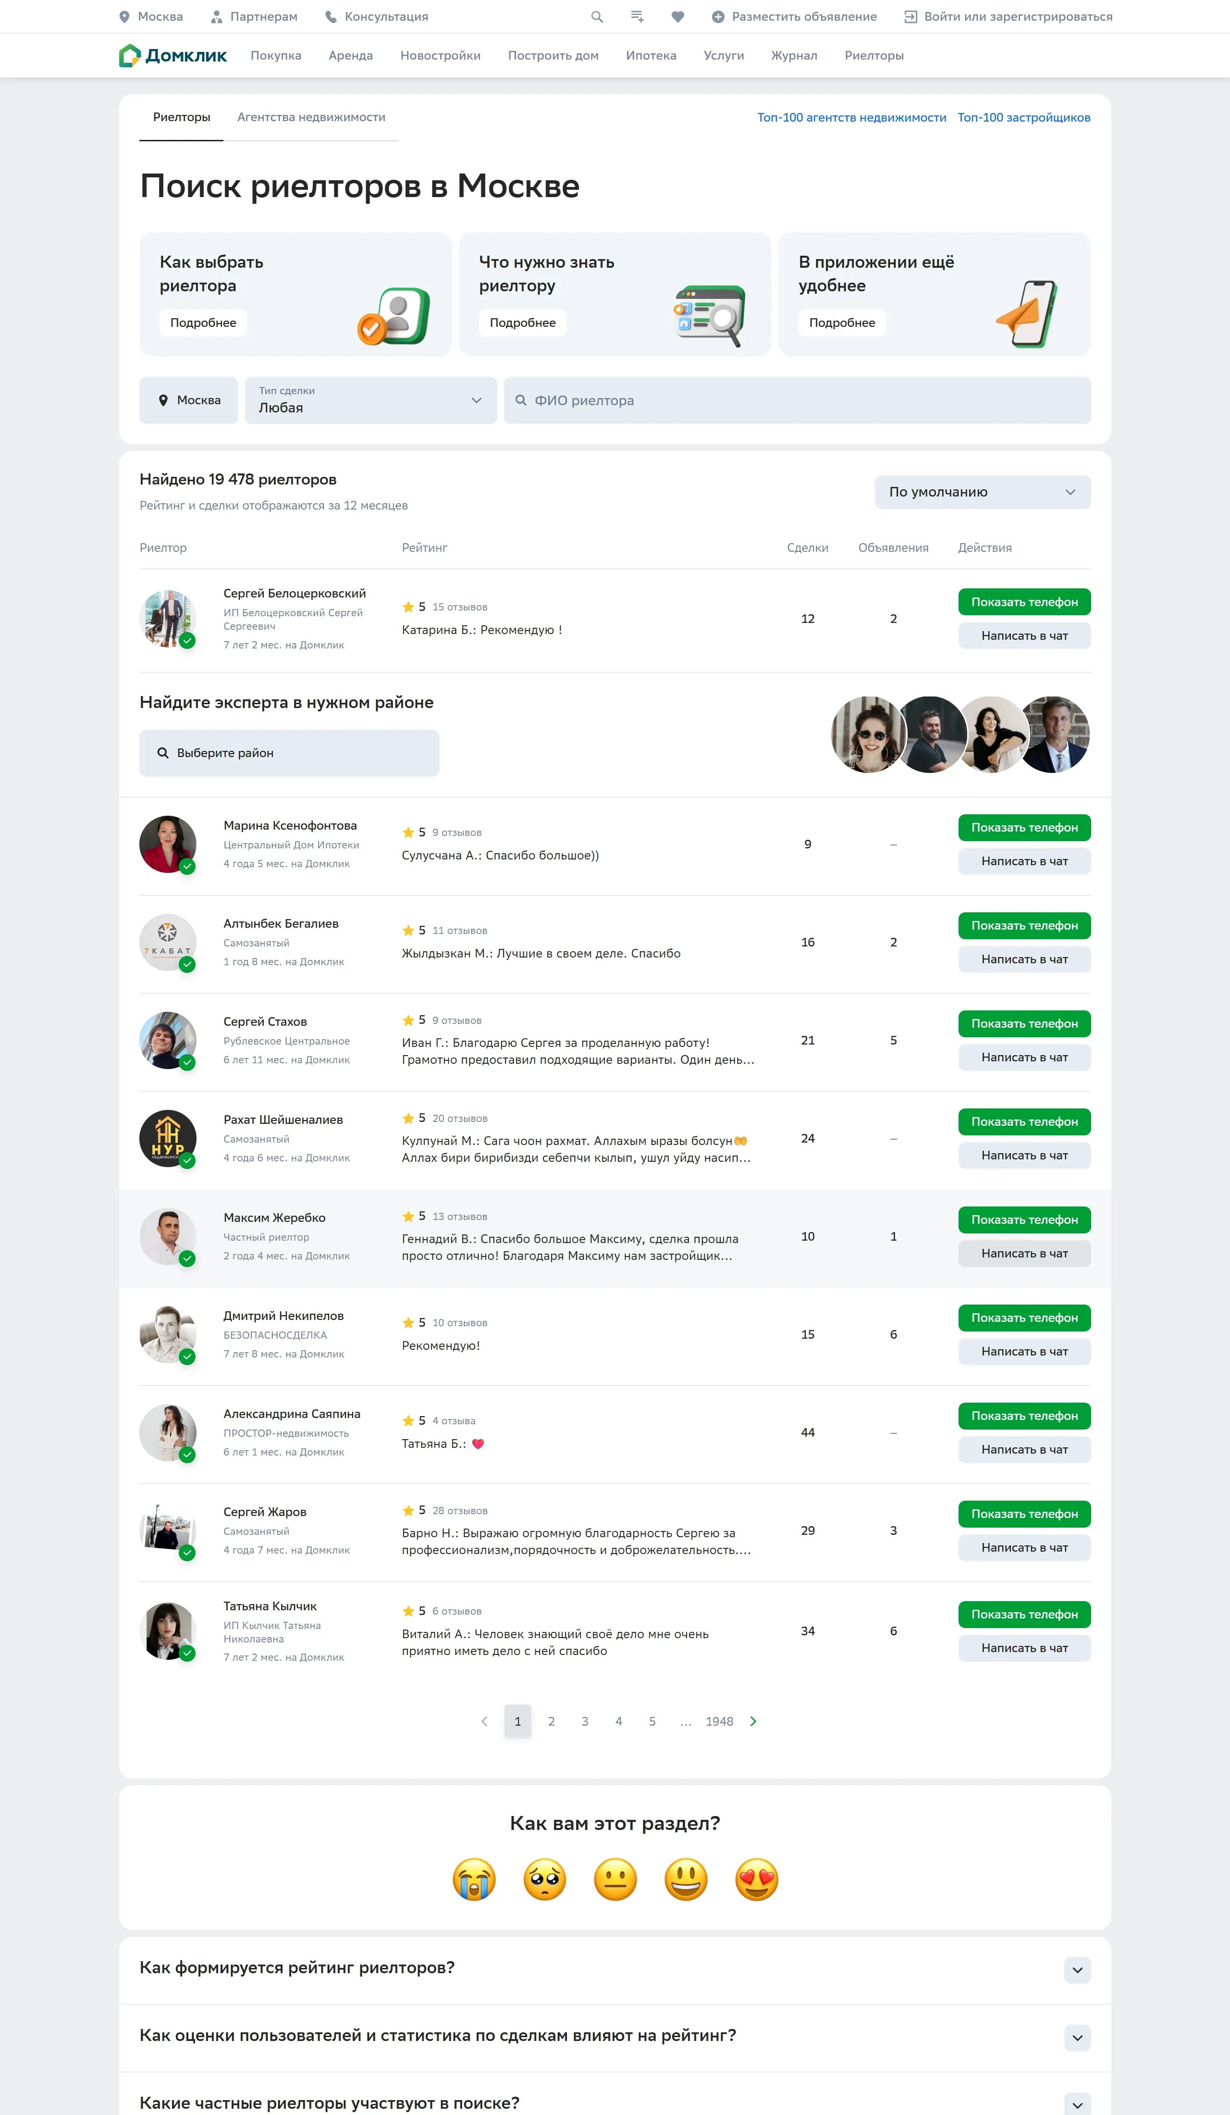Open the По умолчанию sorting dropdown

982,492
